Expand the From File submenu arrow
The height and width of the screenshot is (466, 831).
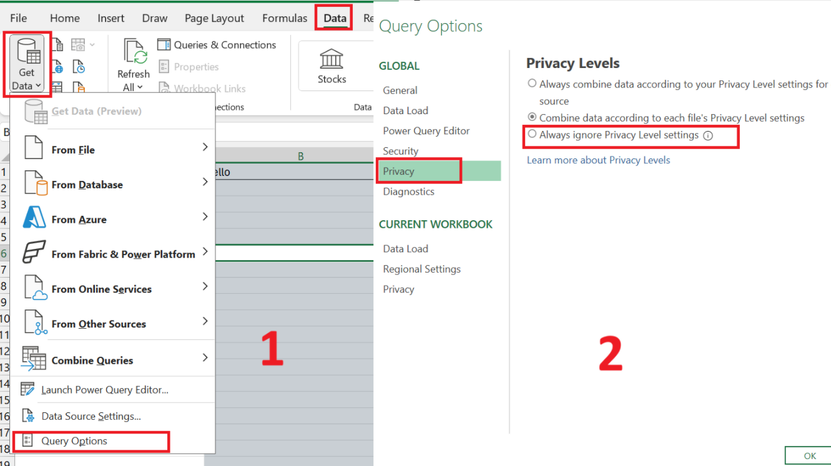pyautogui.click(x=205, y=147)
